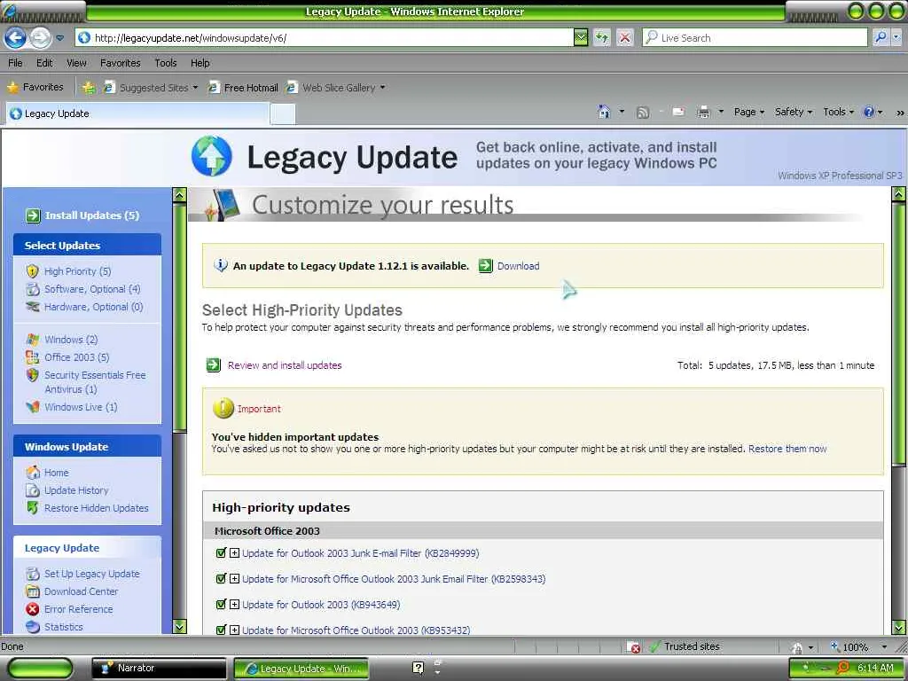The width and height of the screenshot is (908, 681).
Task: Open the Favorites menu in menu bar
Action: [121, 63]
